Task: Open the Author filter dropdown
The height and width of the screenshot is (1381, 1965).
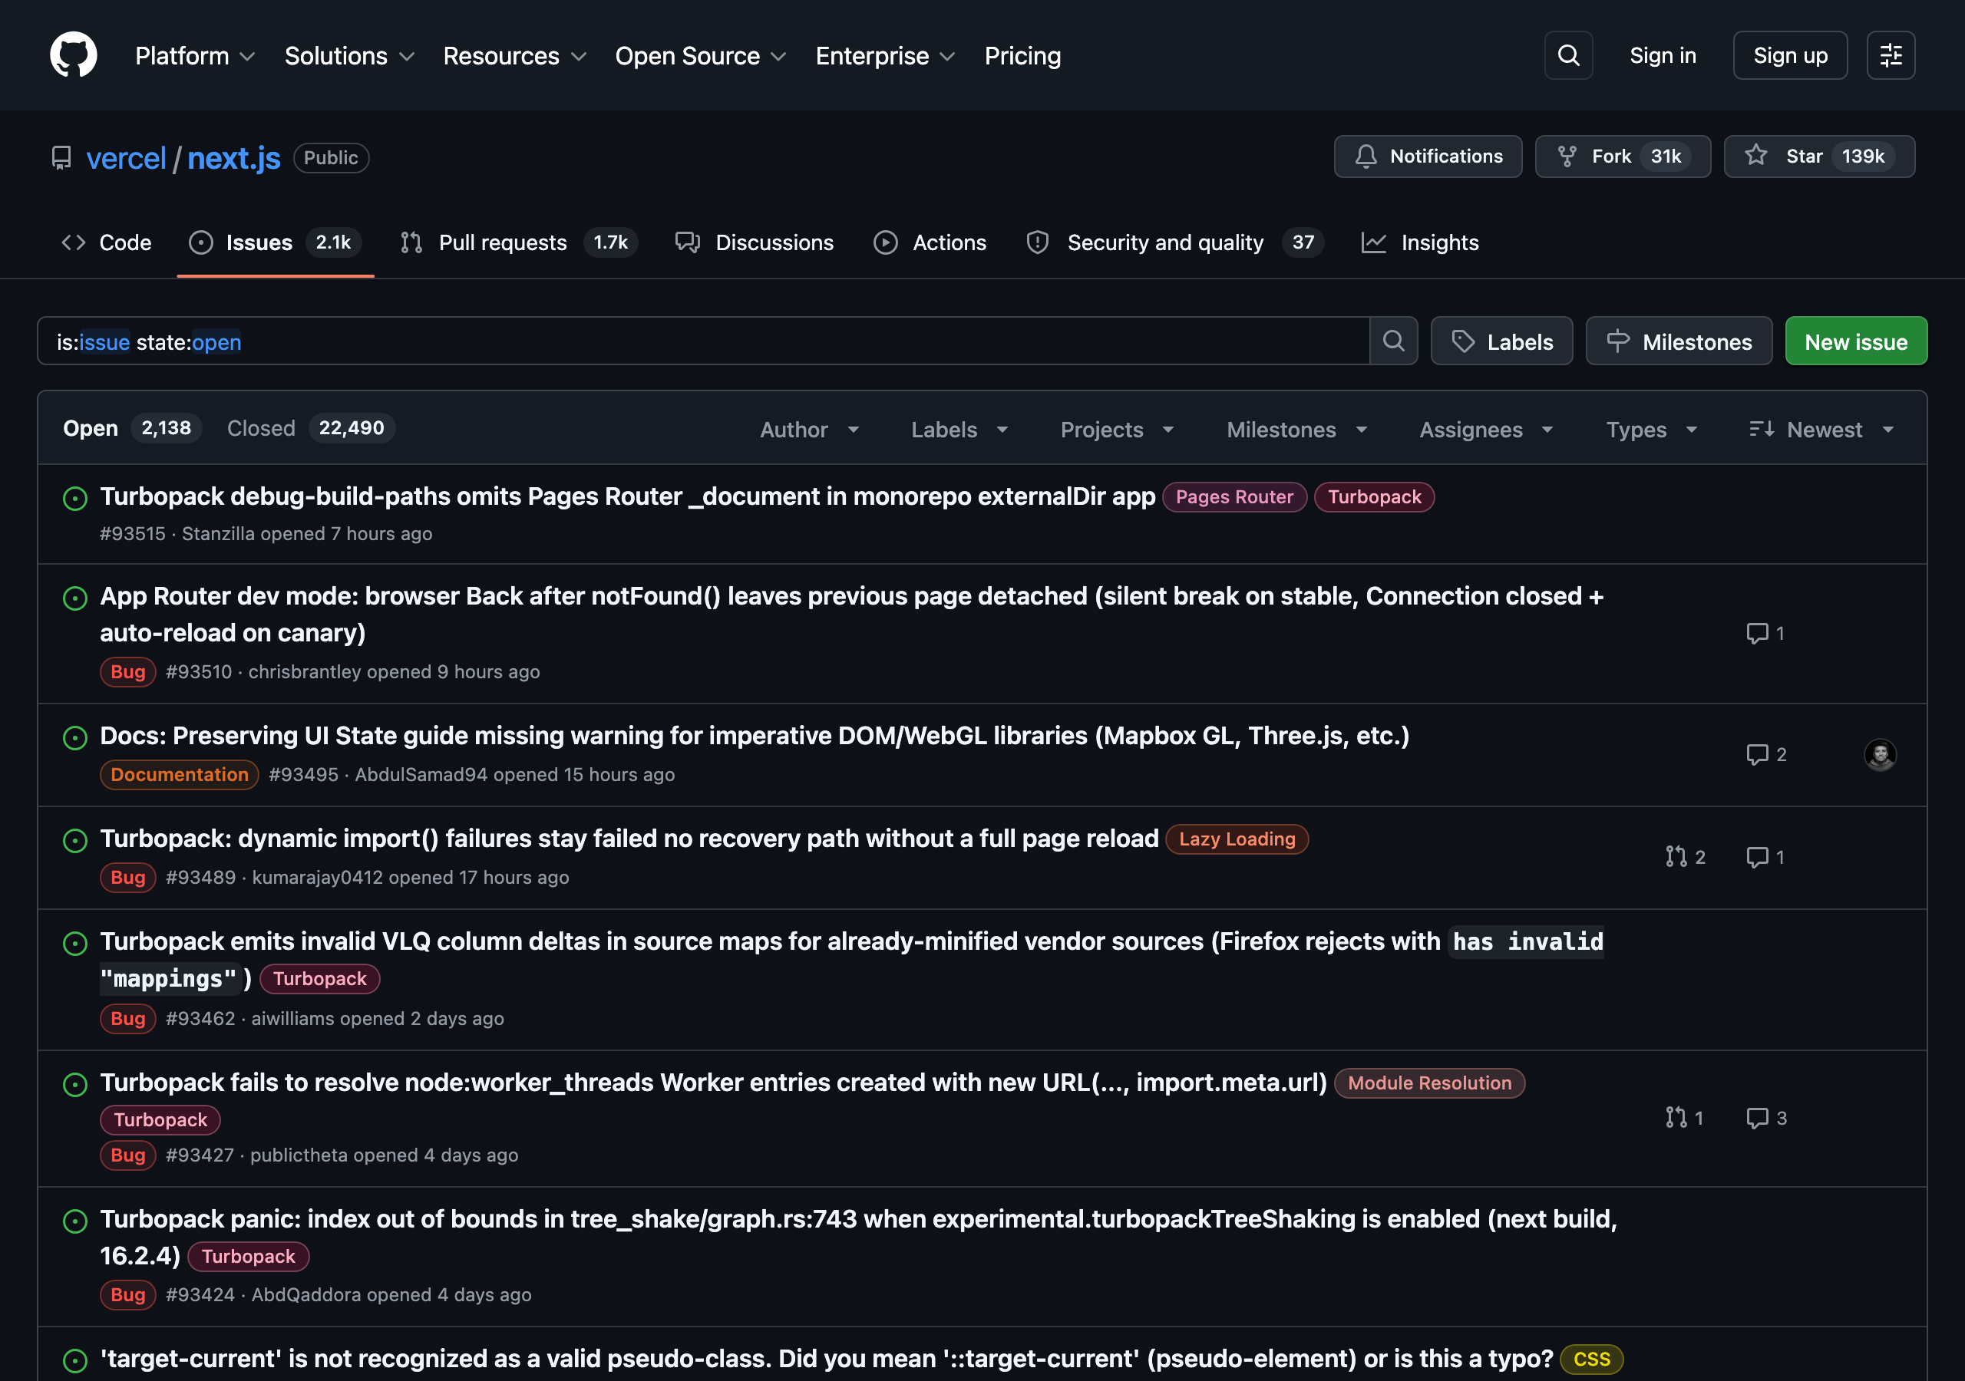Action: (810, 430)
